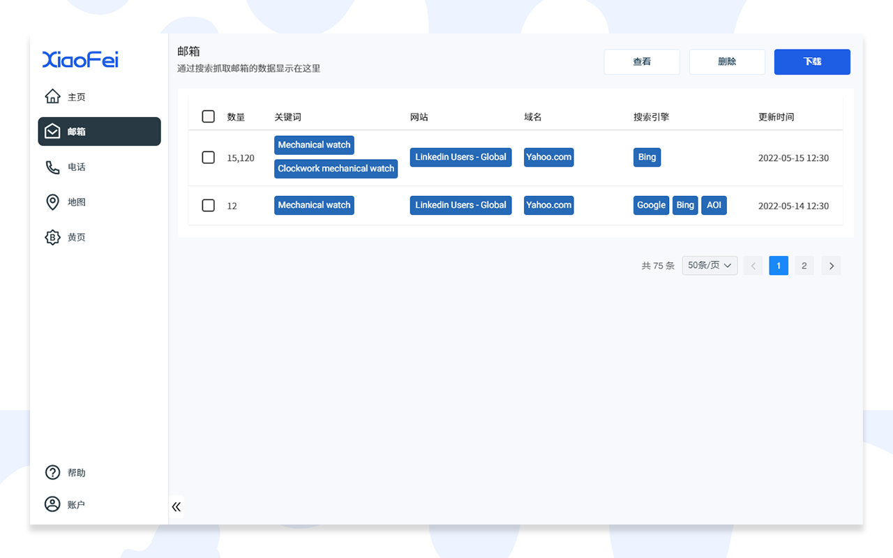
Task: Collapse the sidebar with double-chevron icon
Action: pos(177,506)
